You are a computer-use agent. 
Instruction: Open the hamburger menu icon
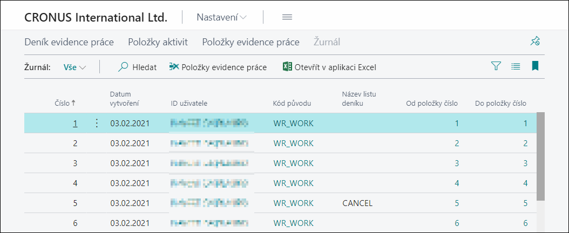287,17
